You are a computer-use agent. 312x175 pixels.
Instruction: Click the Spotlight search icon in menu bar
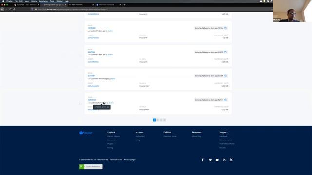pyautogui.click(x=268, y=1)
